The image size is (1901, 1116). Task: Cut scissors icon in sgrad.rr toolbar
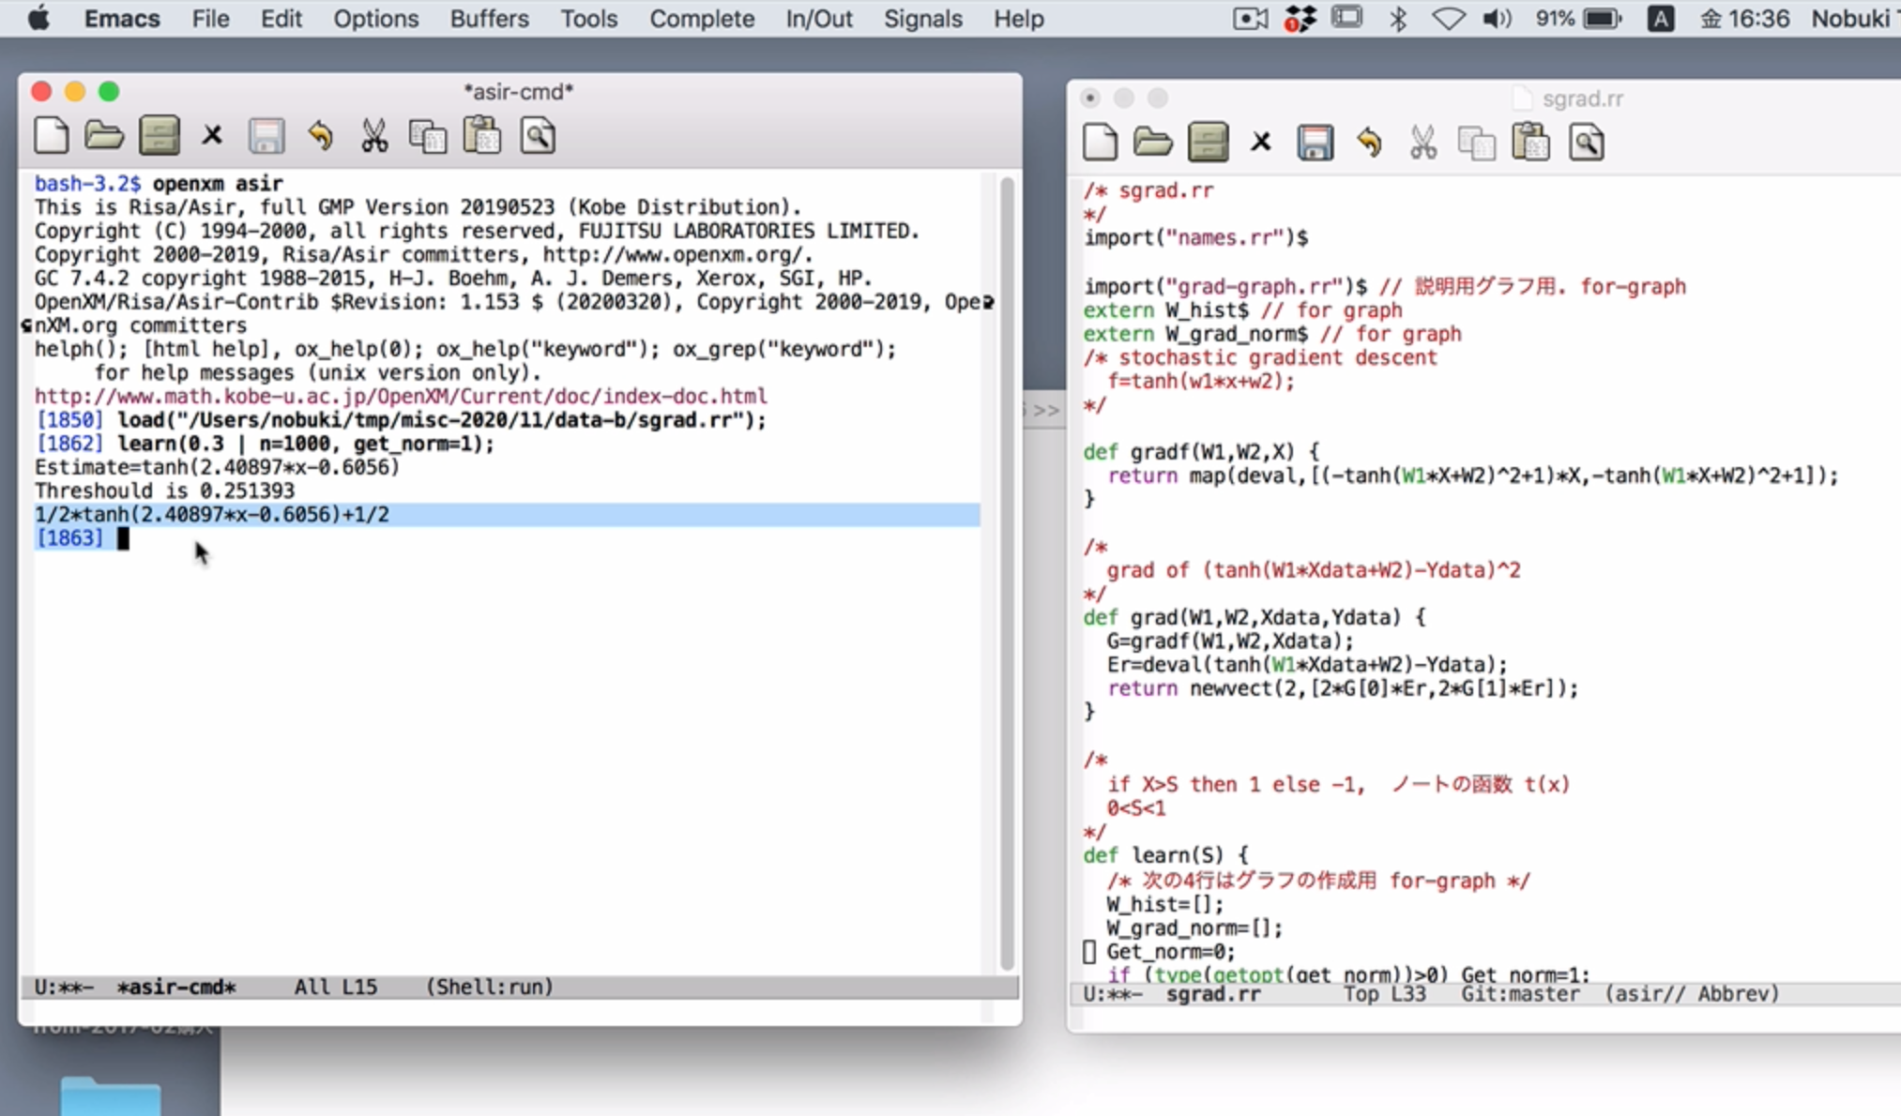coord(1423,143)
